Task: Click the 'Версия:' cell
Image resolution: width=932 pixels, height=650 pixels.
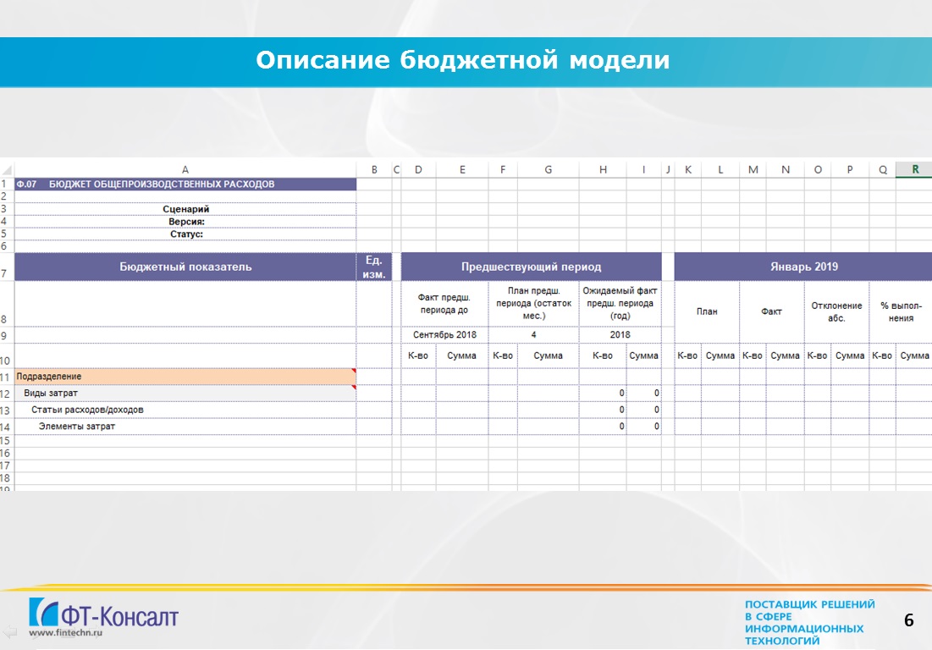Action: coord(185,222)
